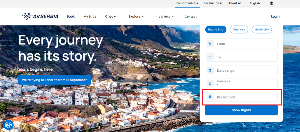
Task: Expand the Info & Help menu
Action: click(165, 17)
